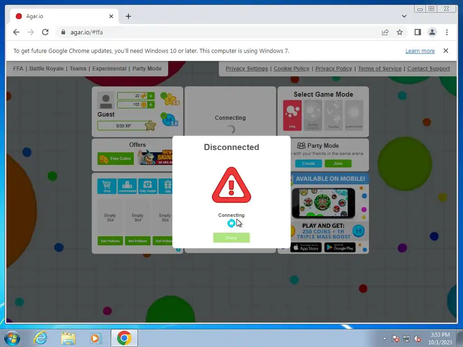
Task: Activate the 3X mass boost icon
Action: pyautogui.click(x=170, y=119)
